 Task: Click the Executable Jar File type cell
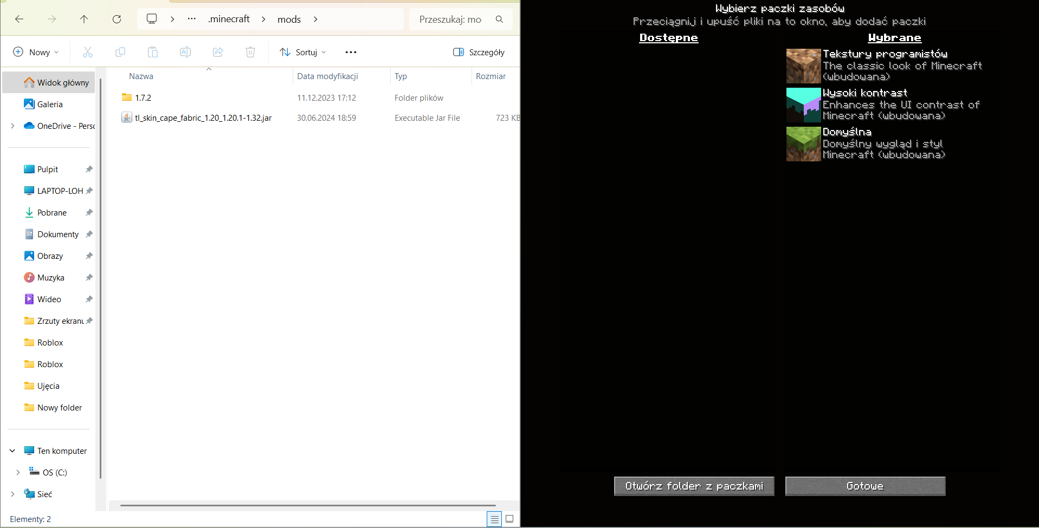[427, 118]
